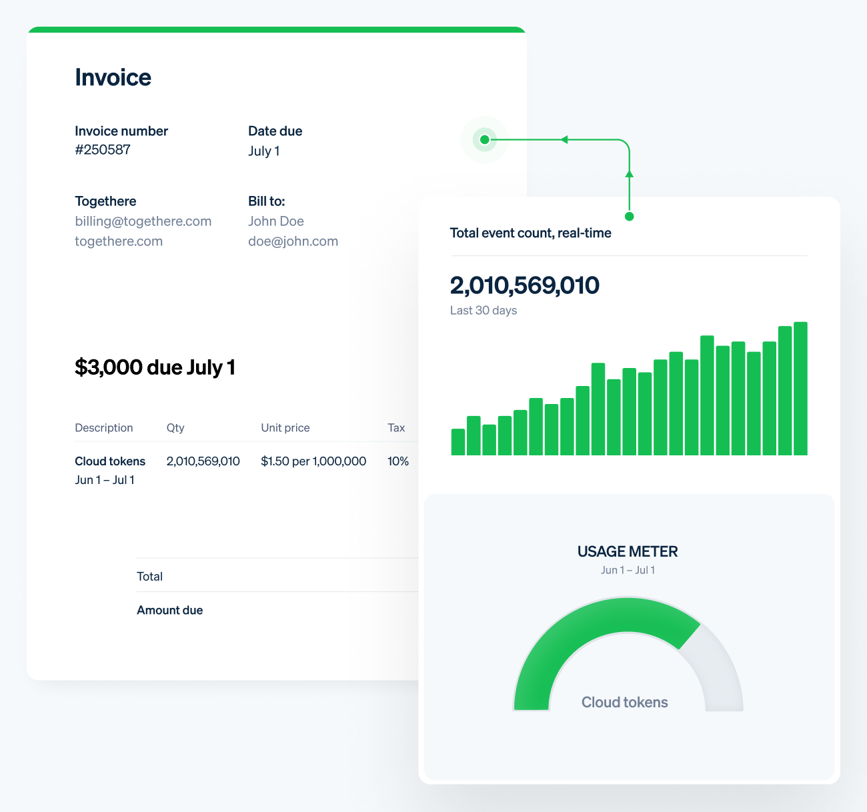Toggle the Last 30 days view
Viewport: 867px width, 812px height.
click(484, 310)
